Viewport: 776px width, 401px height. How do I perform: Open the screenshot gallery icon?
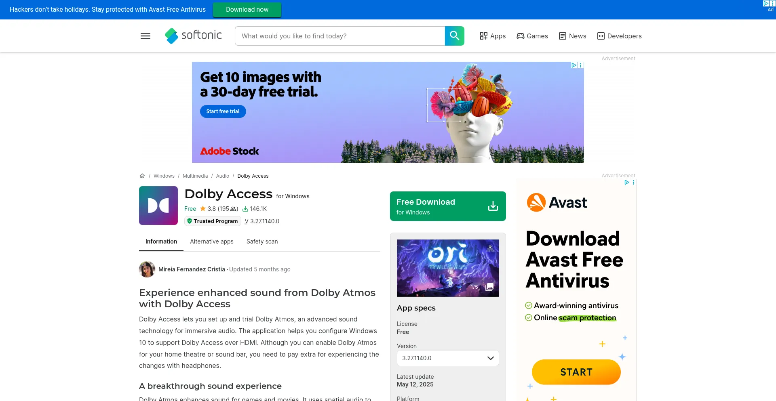(x=489, y=287)
